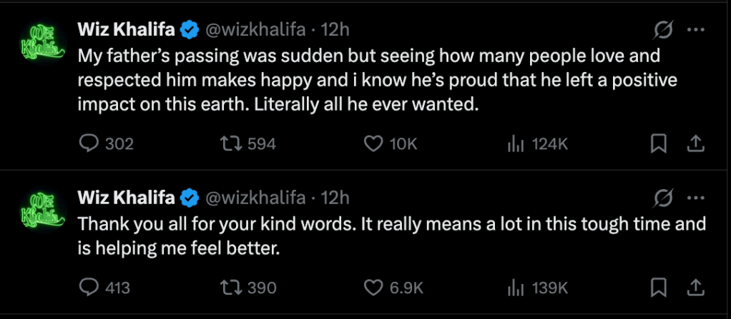The height and width of the screenshot is (319, 731).
Task: Share the first tweet via share icon
Action: coord(693,144)
